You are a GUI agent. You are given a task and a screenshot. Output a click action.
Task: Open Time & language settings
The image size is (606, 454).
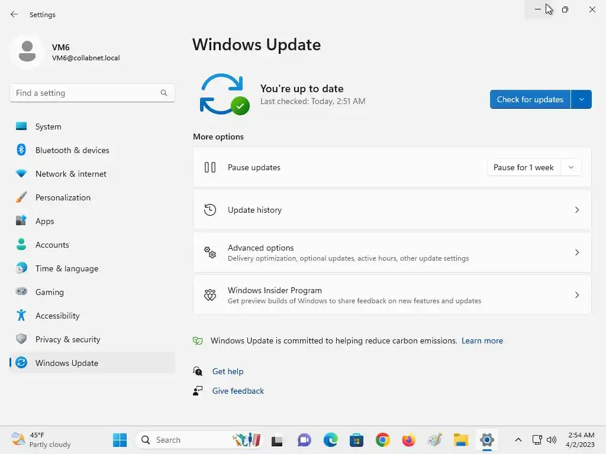tap(92, 268)
